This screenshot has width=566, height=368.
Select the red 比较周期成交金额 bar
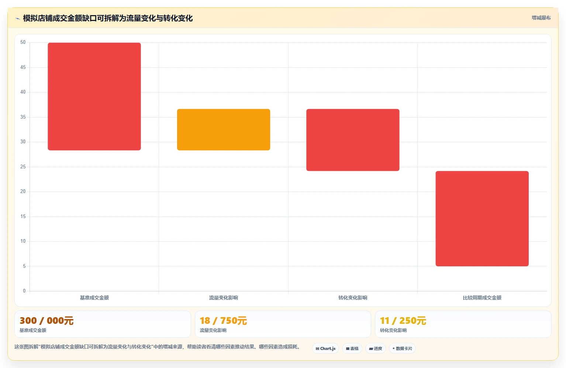tap(482, 218)
